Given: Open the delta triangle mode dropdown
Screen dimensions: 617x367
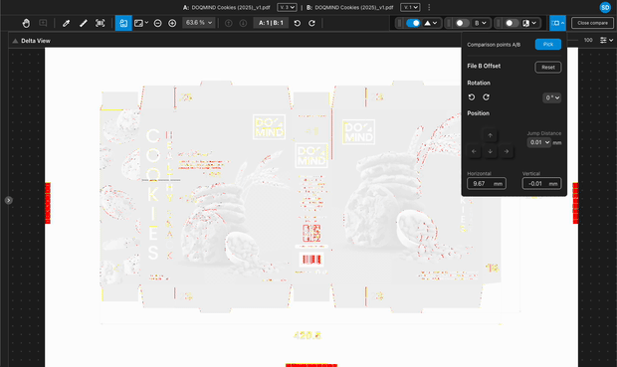Looking at the screenshot, I should [x=431, y=23].
